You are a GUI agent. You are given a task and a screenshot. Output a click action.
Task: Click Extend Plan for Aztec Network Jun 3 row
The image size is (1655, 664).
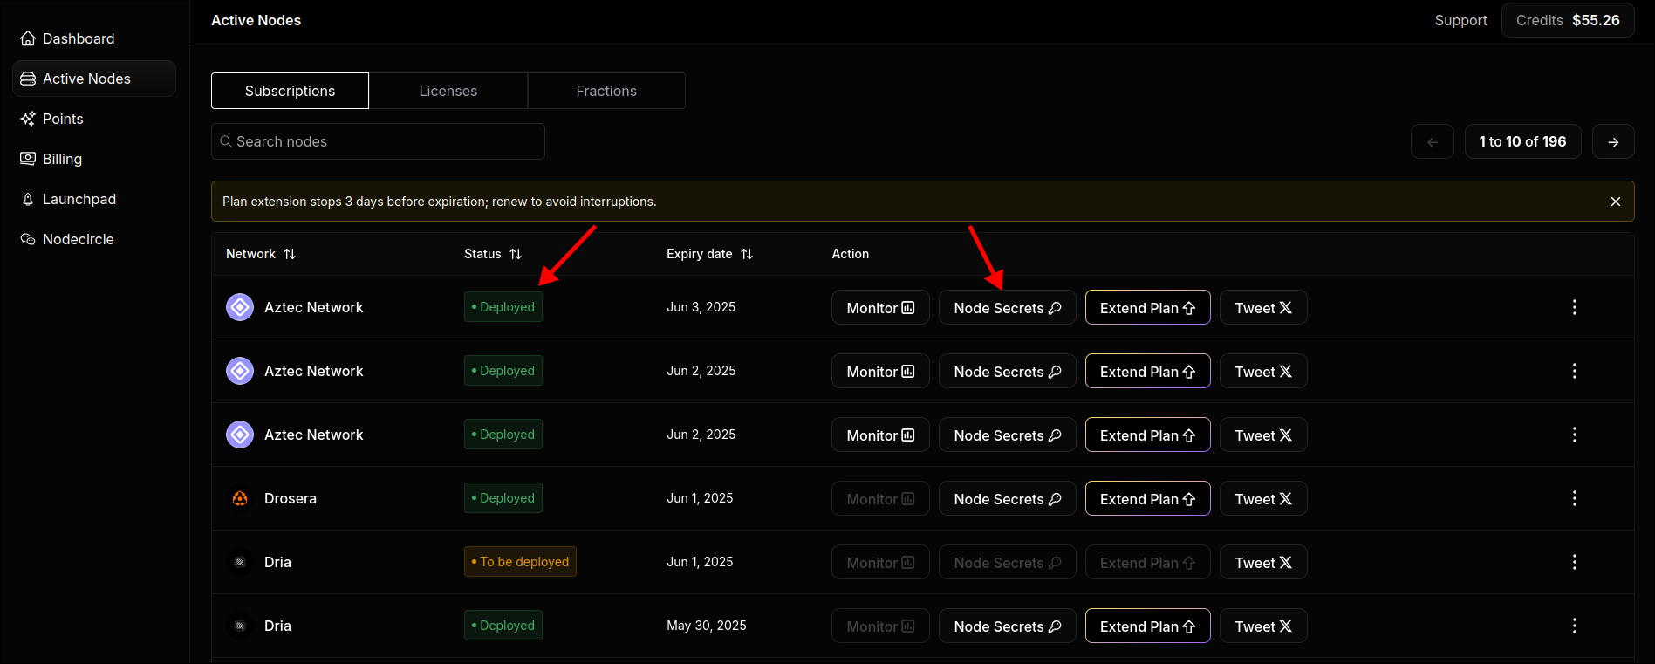tap(1148, 307)
